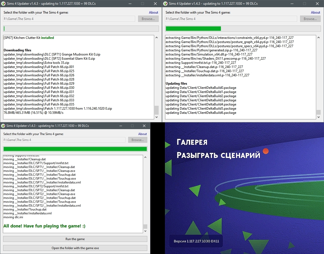Close the bottom-left updater window

[144, 125]
